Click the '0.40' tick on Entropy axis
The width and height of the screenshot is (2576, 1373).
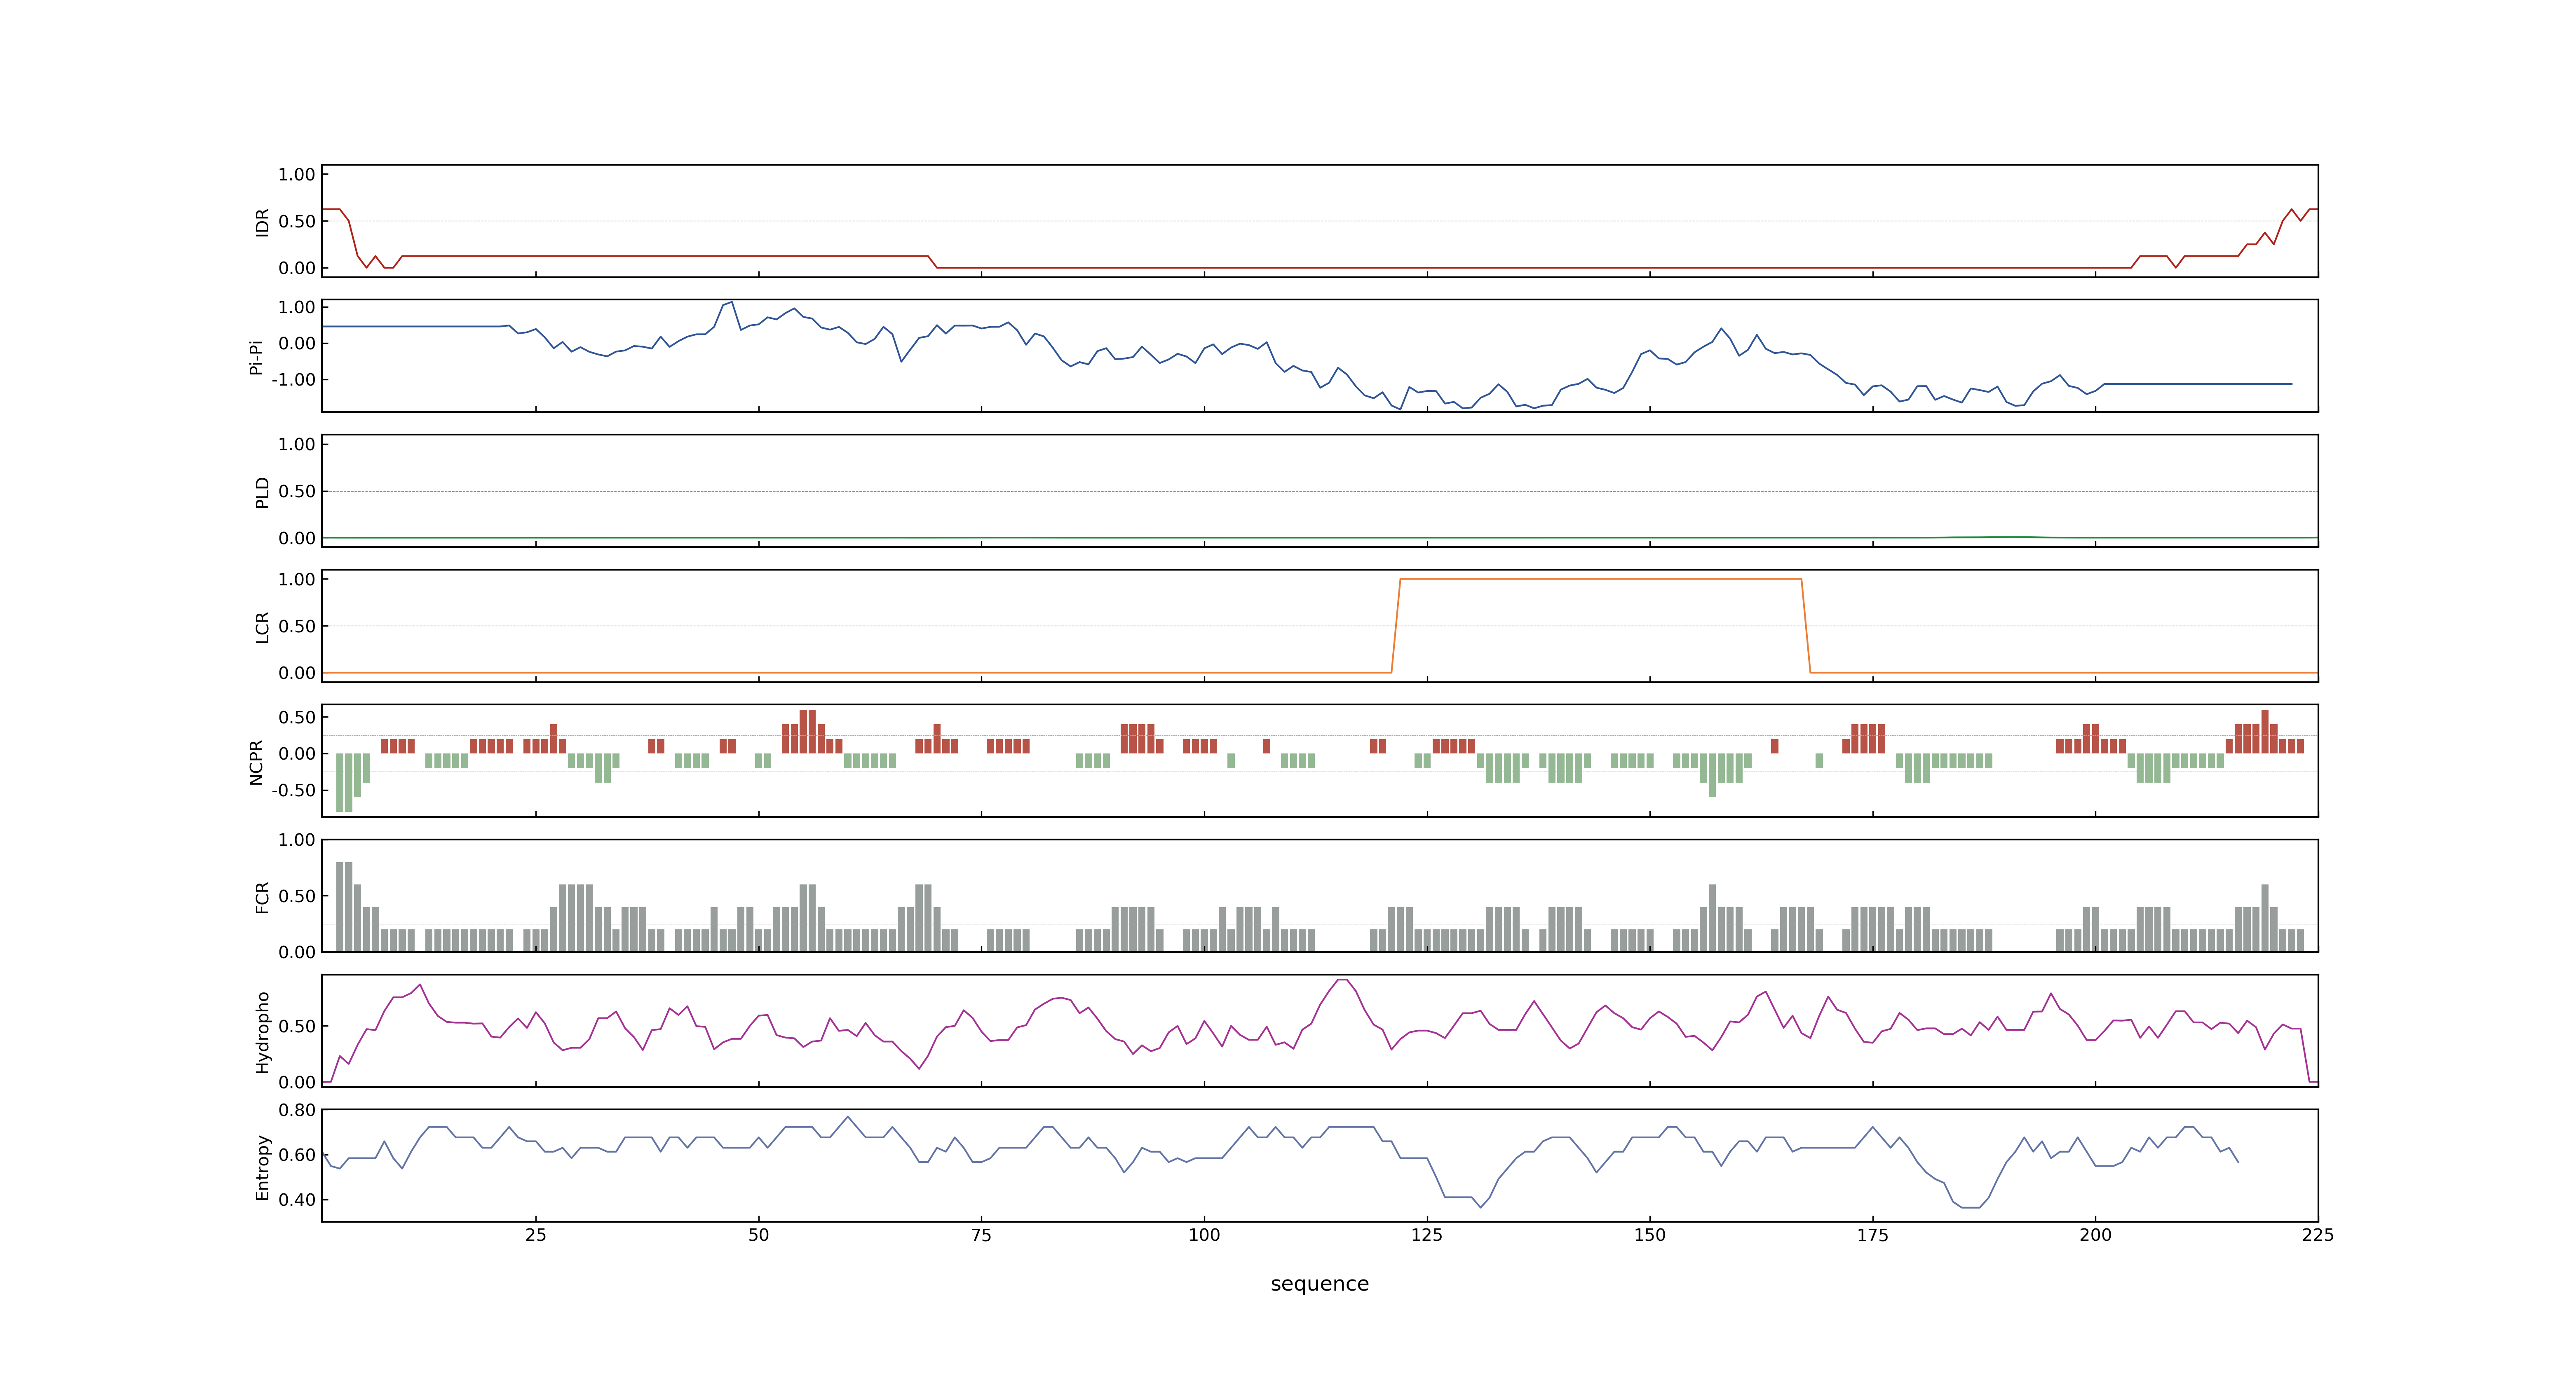tap(297, 1200)
